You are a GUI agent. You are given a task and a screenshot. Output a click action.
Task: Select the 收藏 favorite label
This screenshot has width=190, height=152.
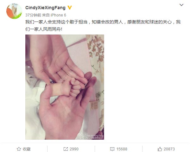[27, 149]
